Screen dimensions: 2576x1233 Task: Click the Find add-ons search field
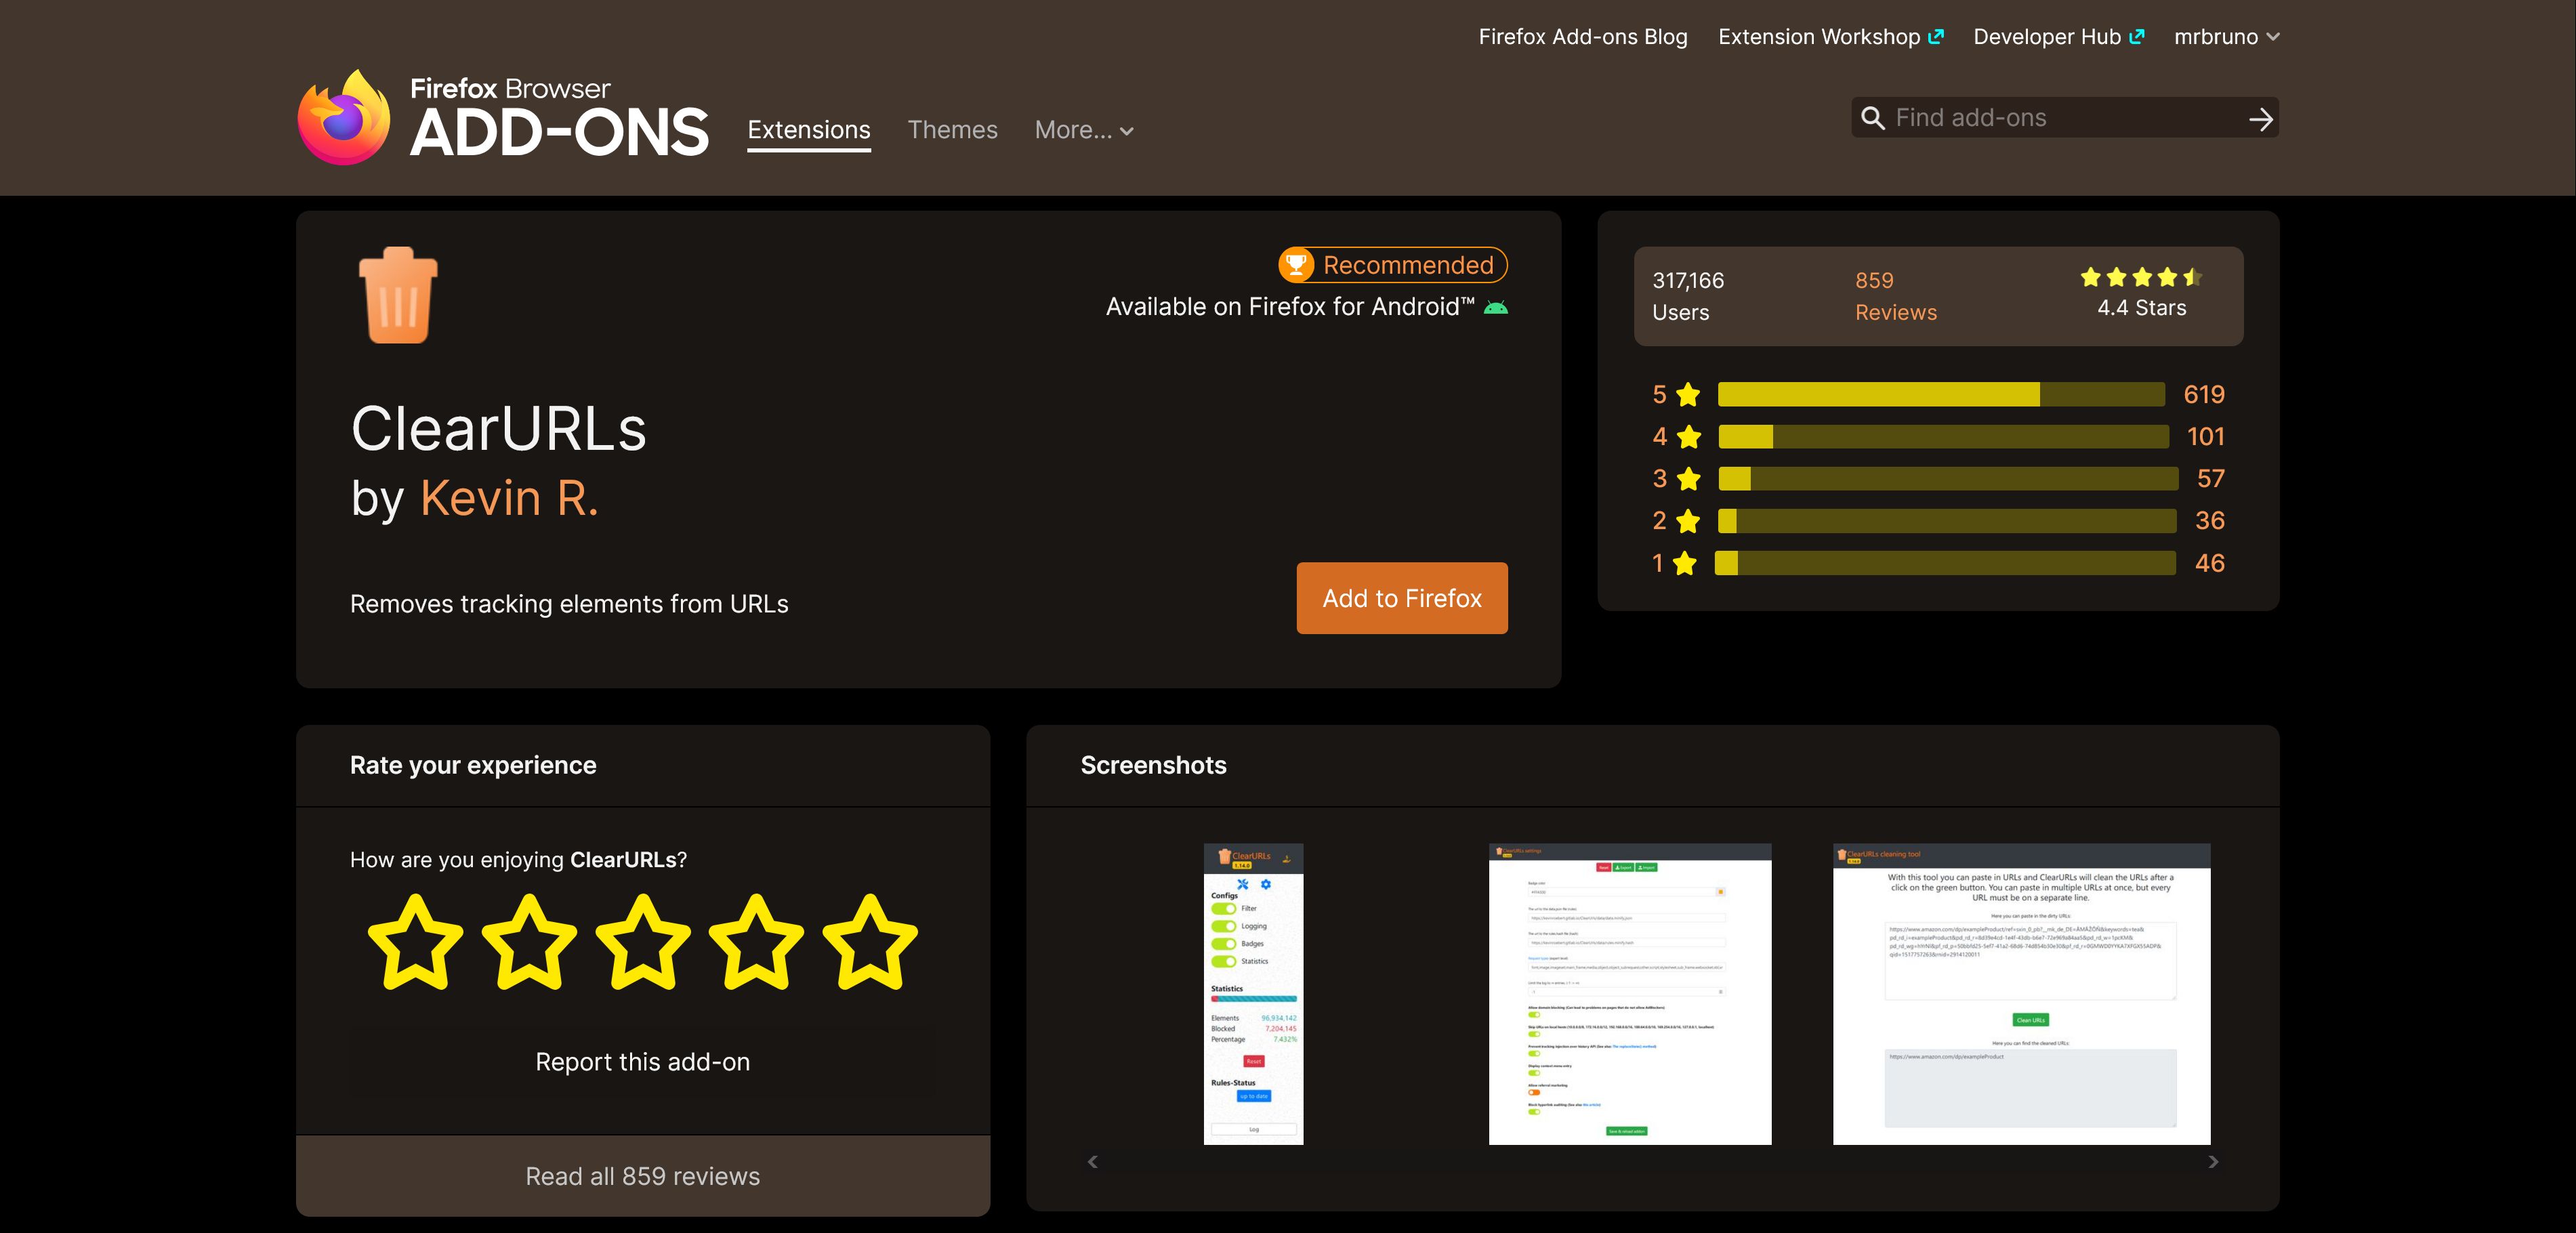pos(2065,118)
